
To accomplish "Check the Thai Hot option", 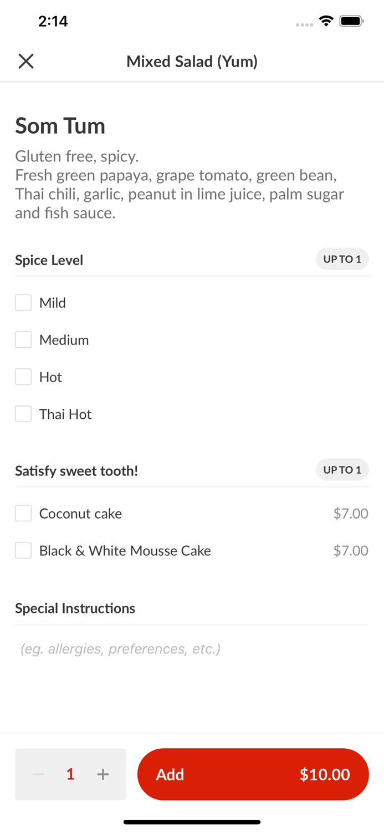I will (23, 414).
